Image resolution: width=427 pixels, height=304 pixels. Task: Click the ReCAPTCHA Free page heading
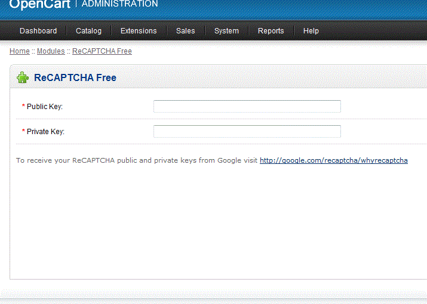[75, 77]
